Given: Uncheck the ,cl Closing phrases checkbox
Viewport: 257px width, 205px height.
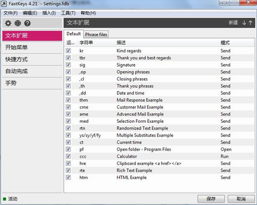Looking at the screenshot, I should pyautogui.click(x=68, y=79).
